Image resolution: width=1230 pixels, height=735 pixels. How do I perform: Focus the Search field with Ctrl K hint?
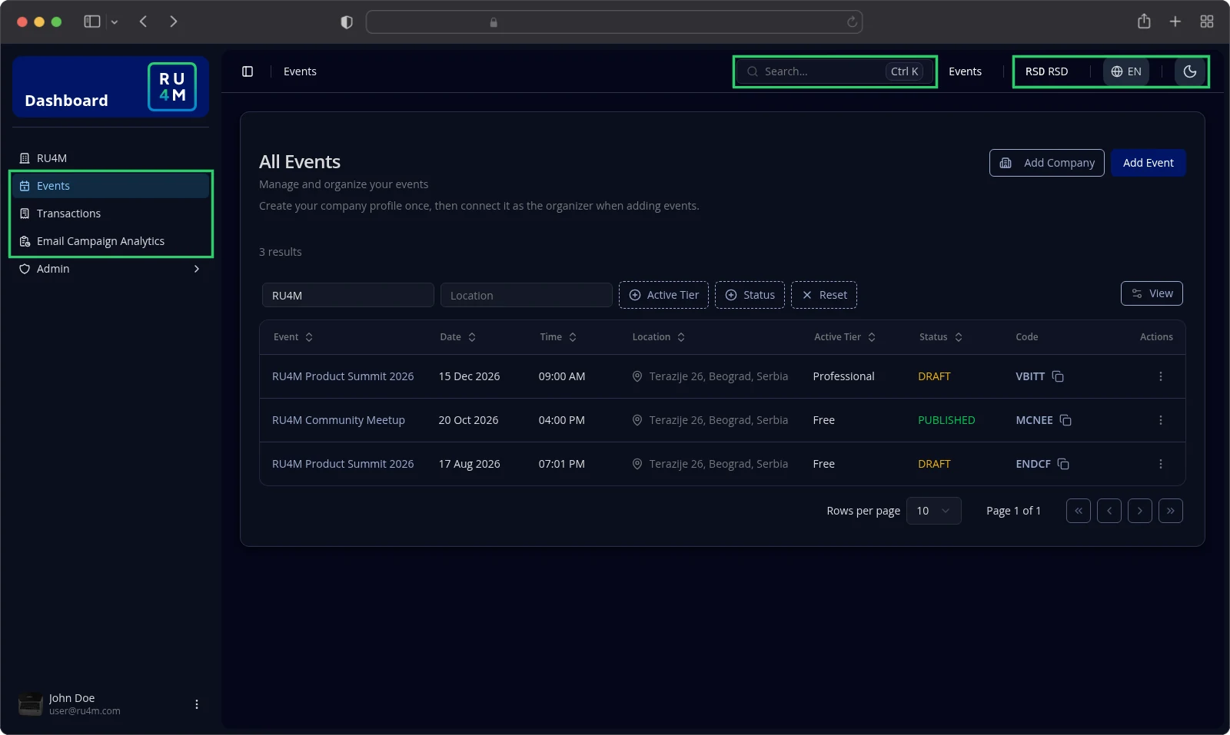(x=835, y=71)
